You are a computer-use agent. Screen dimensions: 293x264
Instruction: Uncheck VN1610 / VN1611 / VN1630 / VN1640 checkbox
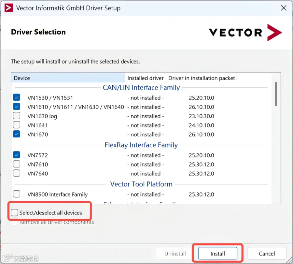point(17,107)
